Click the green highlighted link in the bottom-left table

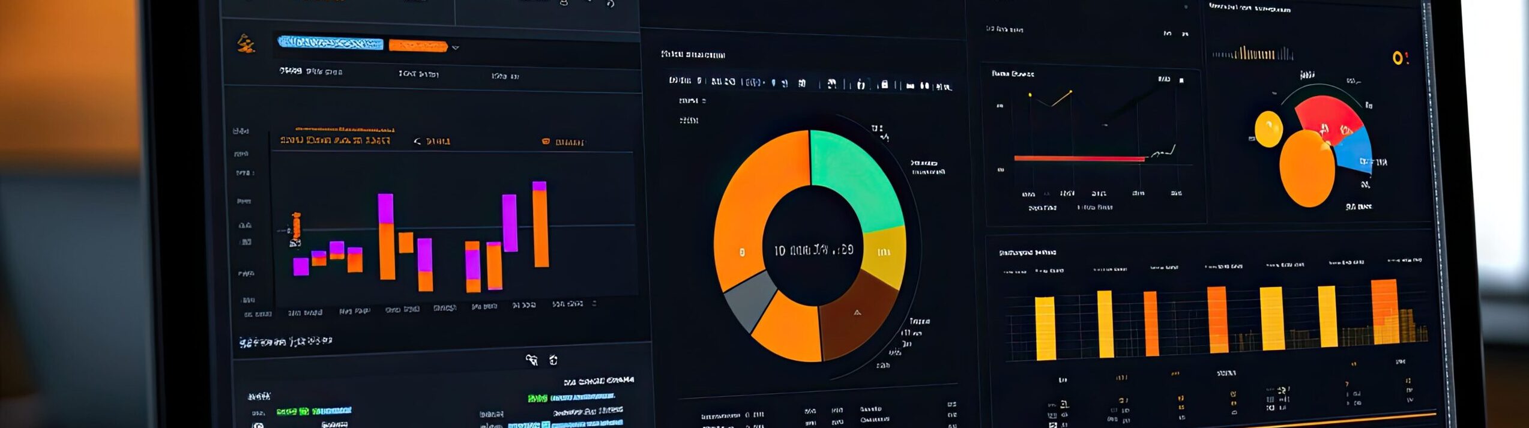point(313,411)
